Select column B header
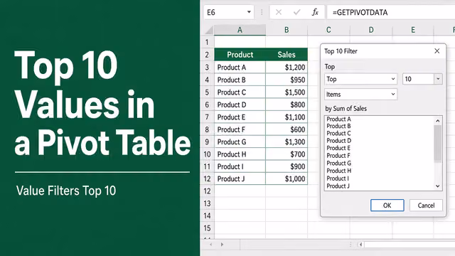This screenshot has height=256, width=455. pyautogui.click(x=287, y=30)
